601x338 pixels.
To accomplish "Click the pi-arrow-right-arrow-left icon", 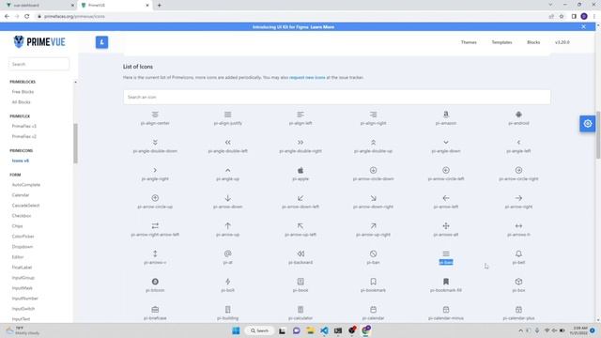I will click(155, 225).
